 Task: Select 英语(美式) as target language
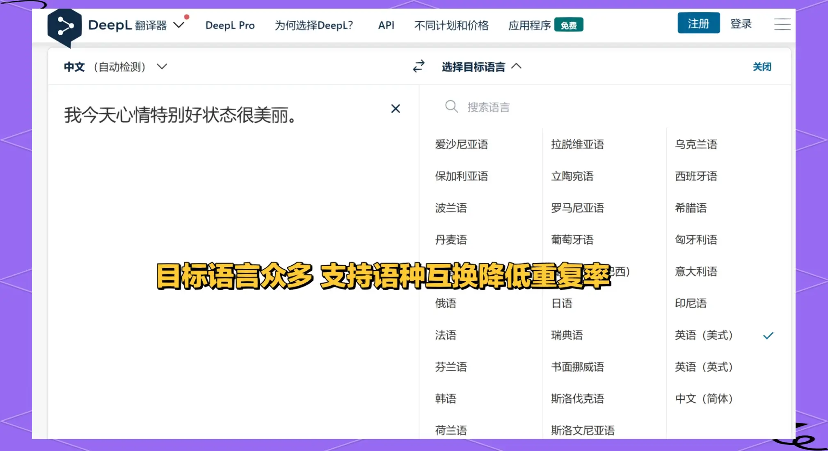(704, 335)
